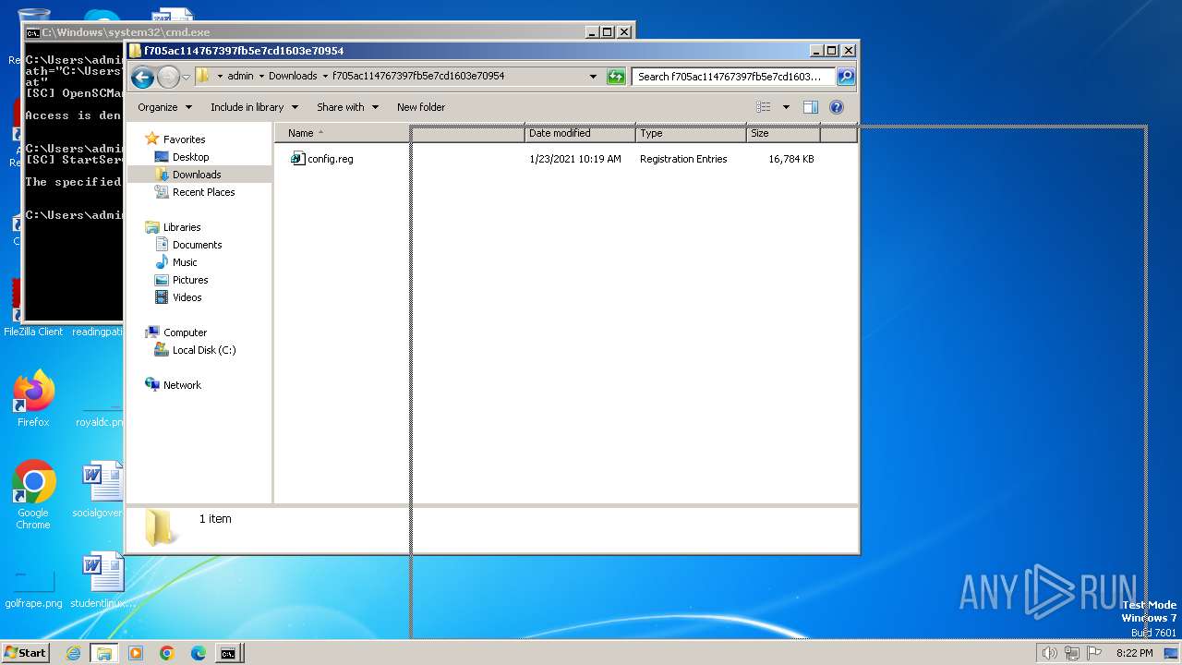Click the network tray icon
The image size is (1182, 665).
(1072, 653)
